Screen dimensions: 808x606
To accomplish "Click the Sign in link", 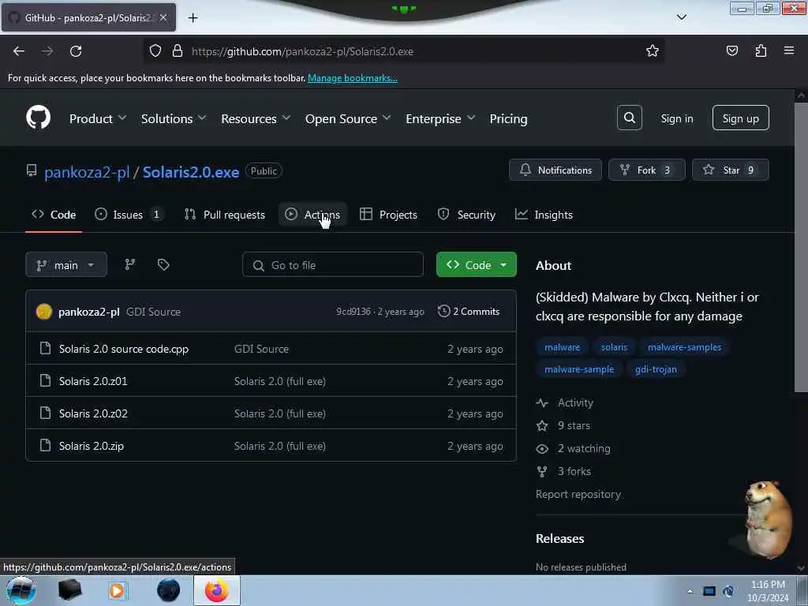I will point(676,118).
